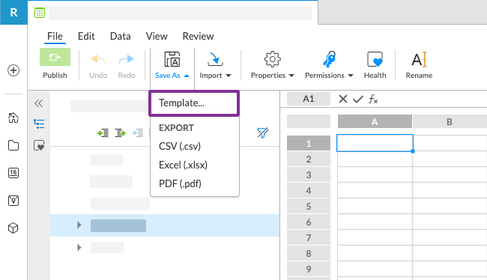487x280 pixels.
Task: Expand the last tree row below highlighted
Action: (x=79, y=247)
